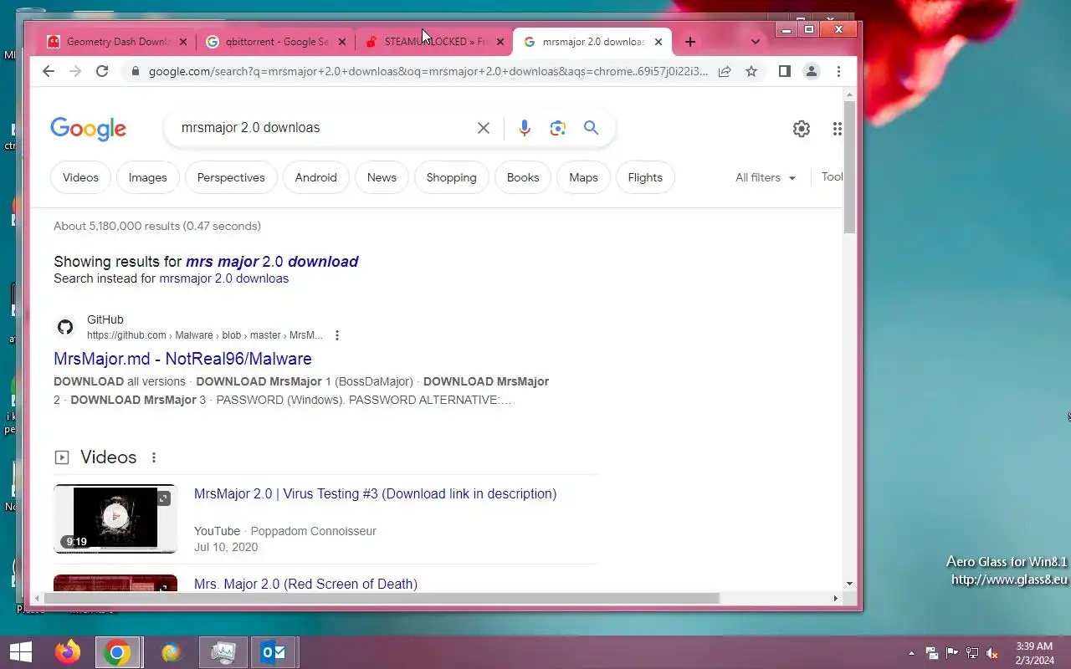Click the browser address bar URL
The image size is (1071, 669).
click(x=428, y=71)
